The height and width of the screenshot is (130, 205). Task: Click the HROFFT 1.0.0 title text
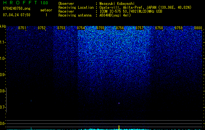(x=26, y=3)
